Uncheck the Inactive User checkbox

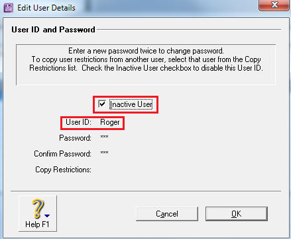pyautogui.click(x=102, y=104)
